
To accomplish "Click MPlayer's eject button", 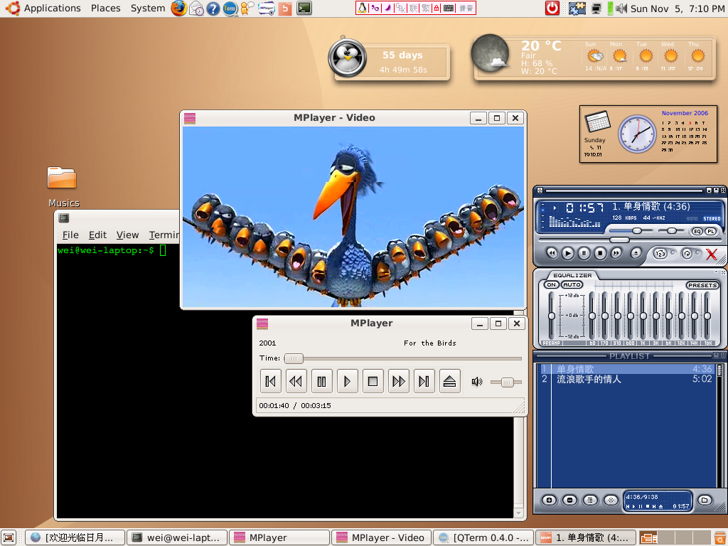I will point(449,381).
